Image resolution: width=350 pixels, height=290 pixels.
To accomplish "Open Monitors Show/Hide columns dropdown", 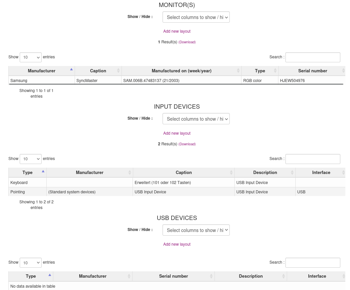I will point(196,17).
